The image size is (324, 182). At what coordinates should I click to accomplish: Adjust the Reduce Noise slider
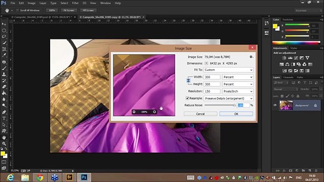[234, 105]
